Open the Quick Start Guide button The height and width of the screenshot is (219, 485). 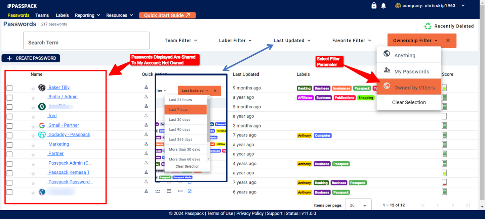tap(167, 15)
